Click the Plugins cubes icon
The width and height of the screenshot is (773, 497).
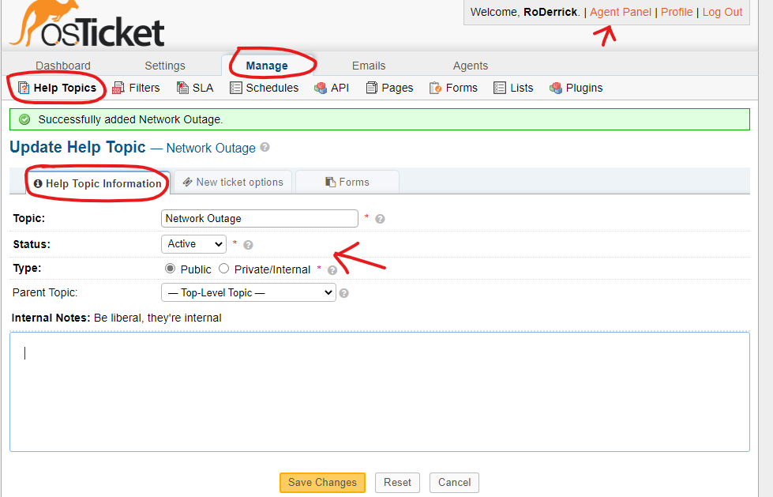[x=556, y=88]
